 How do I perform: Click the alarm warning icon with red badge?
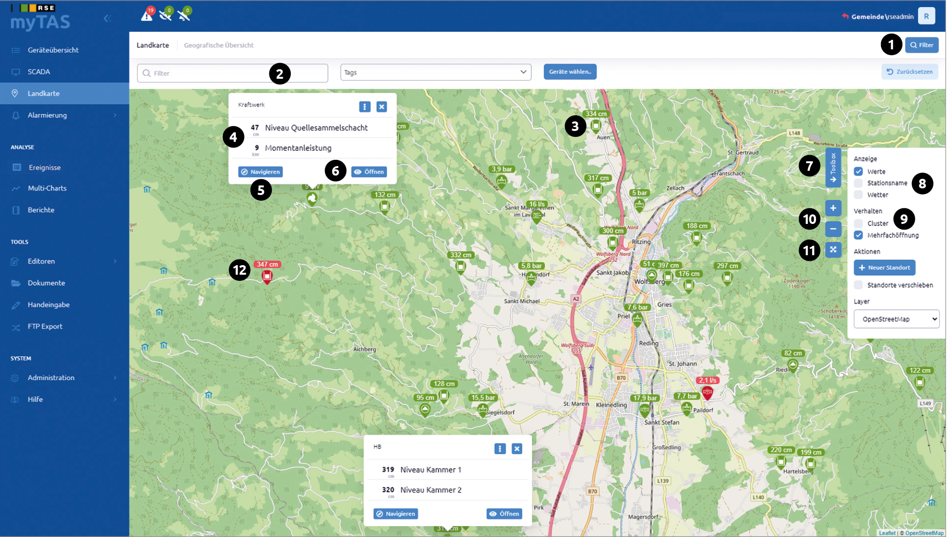[147, 15]
